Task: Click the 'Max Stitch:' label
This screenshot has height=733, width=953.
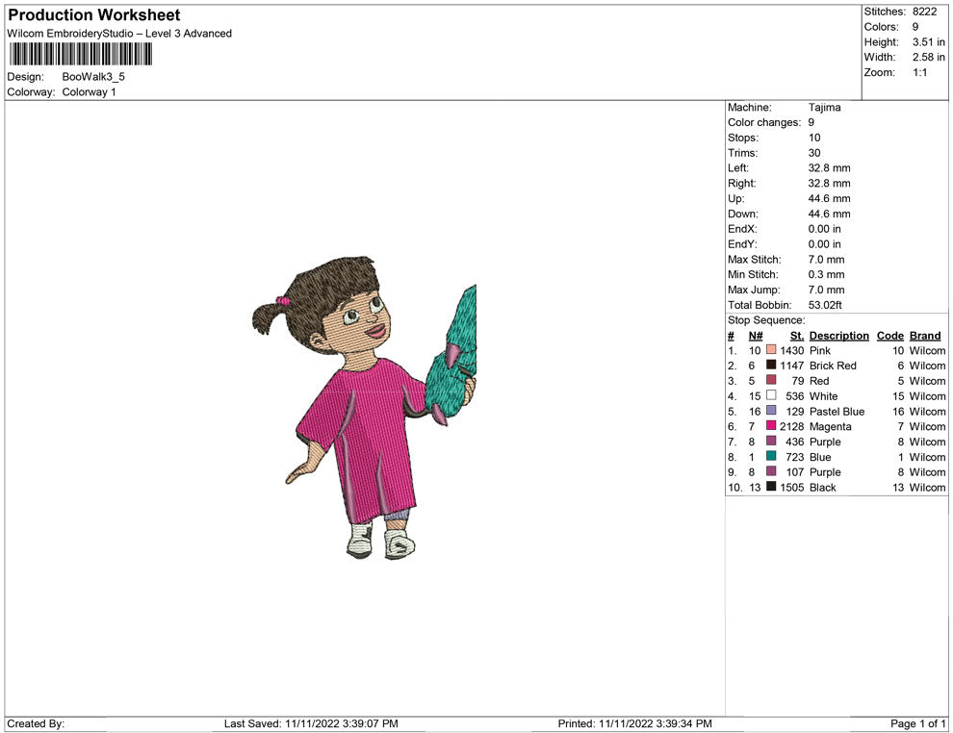Action: click(x=755, y=260)
